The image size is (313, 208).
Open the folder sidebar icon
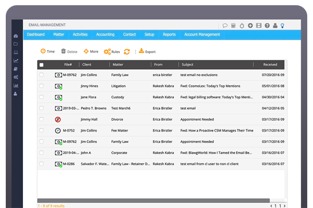click(x=16, y=44)
